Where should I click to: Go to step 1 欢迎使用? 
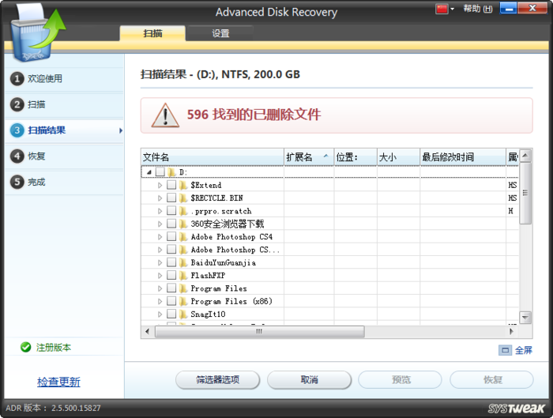coord(64,79)
